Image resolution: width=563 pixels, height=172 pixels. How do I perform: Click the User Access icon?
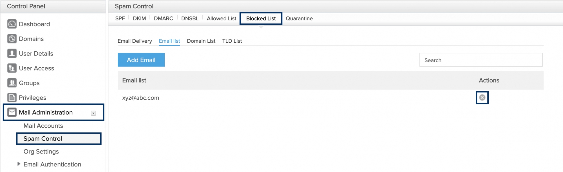[12, 68]
